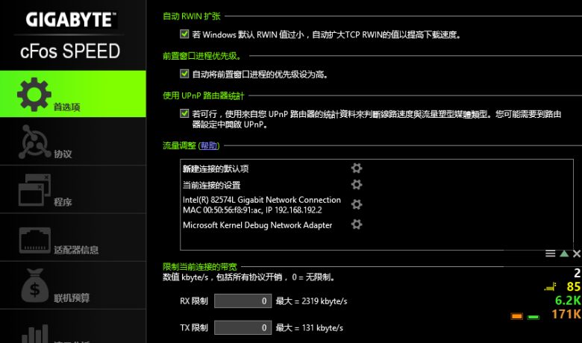Viewport: 582px width, 343px height.
Task: Click the 前置窗口进程优先级 heading
Action: (202, 56)
